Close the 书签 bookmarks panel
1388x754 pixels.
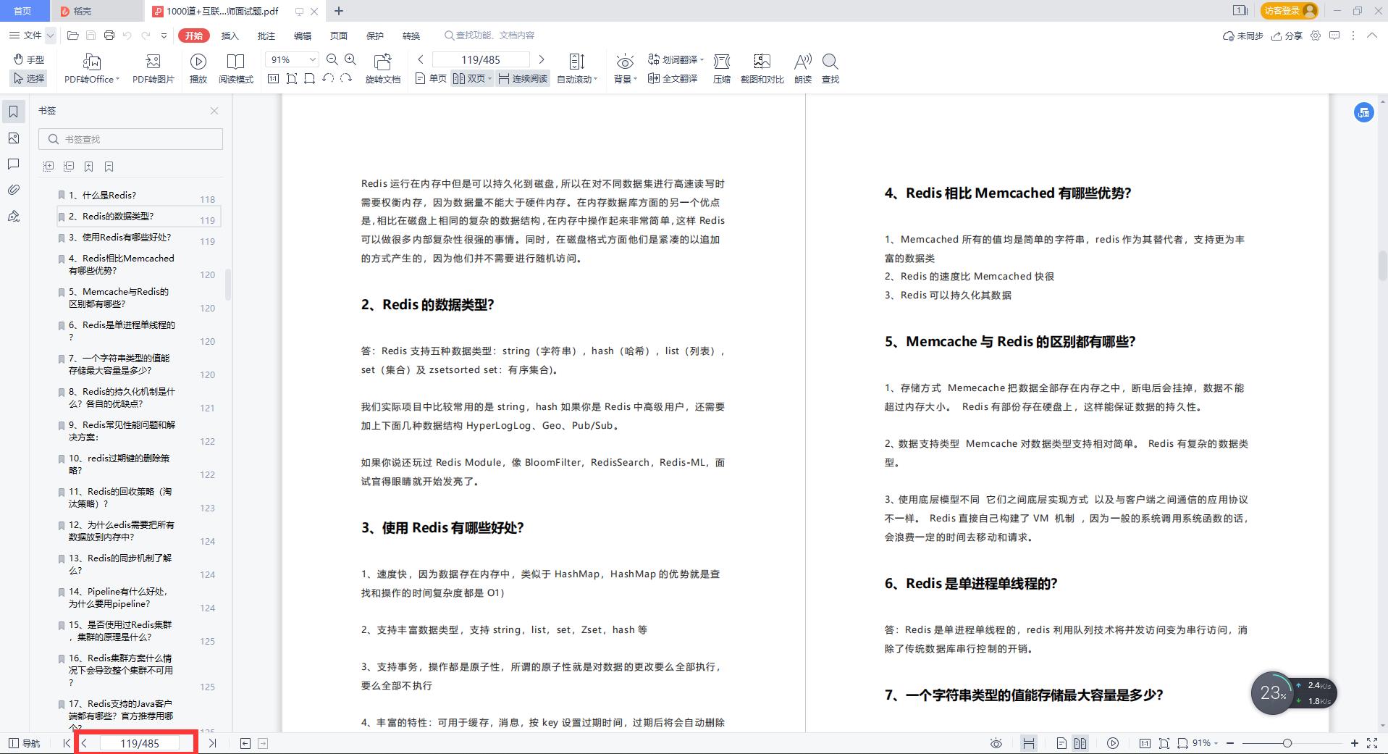coord(214,111)
